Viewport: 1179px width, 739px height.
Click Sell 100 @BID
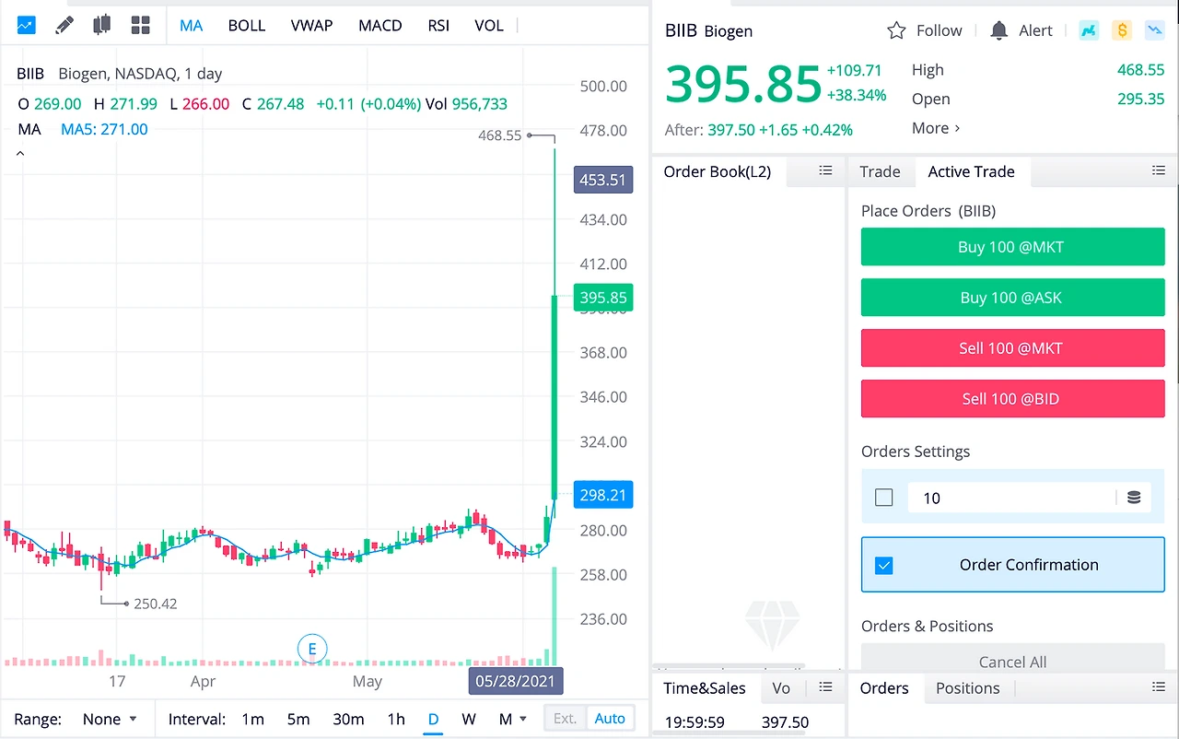point(1012,399)
